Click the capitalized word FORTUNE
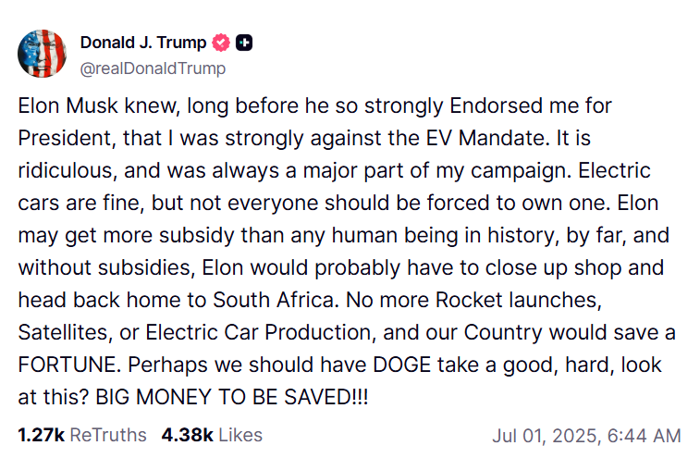This screenshot has width=700, height=458. pos(69,365)
